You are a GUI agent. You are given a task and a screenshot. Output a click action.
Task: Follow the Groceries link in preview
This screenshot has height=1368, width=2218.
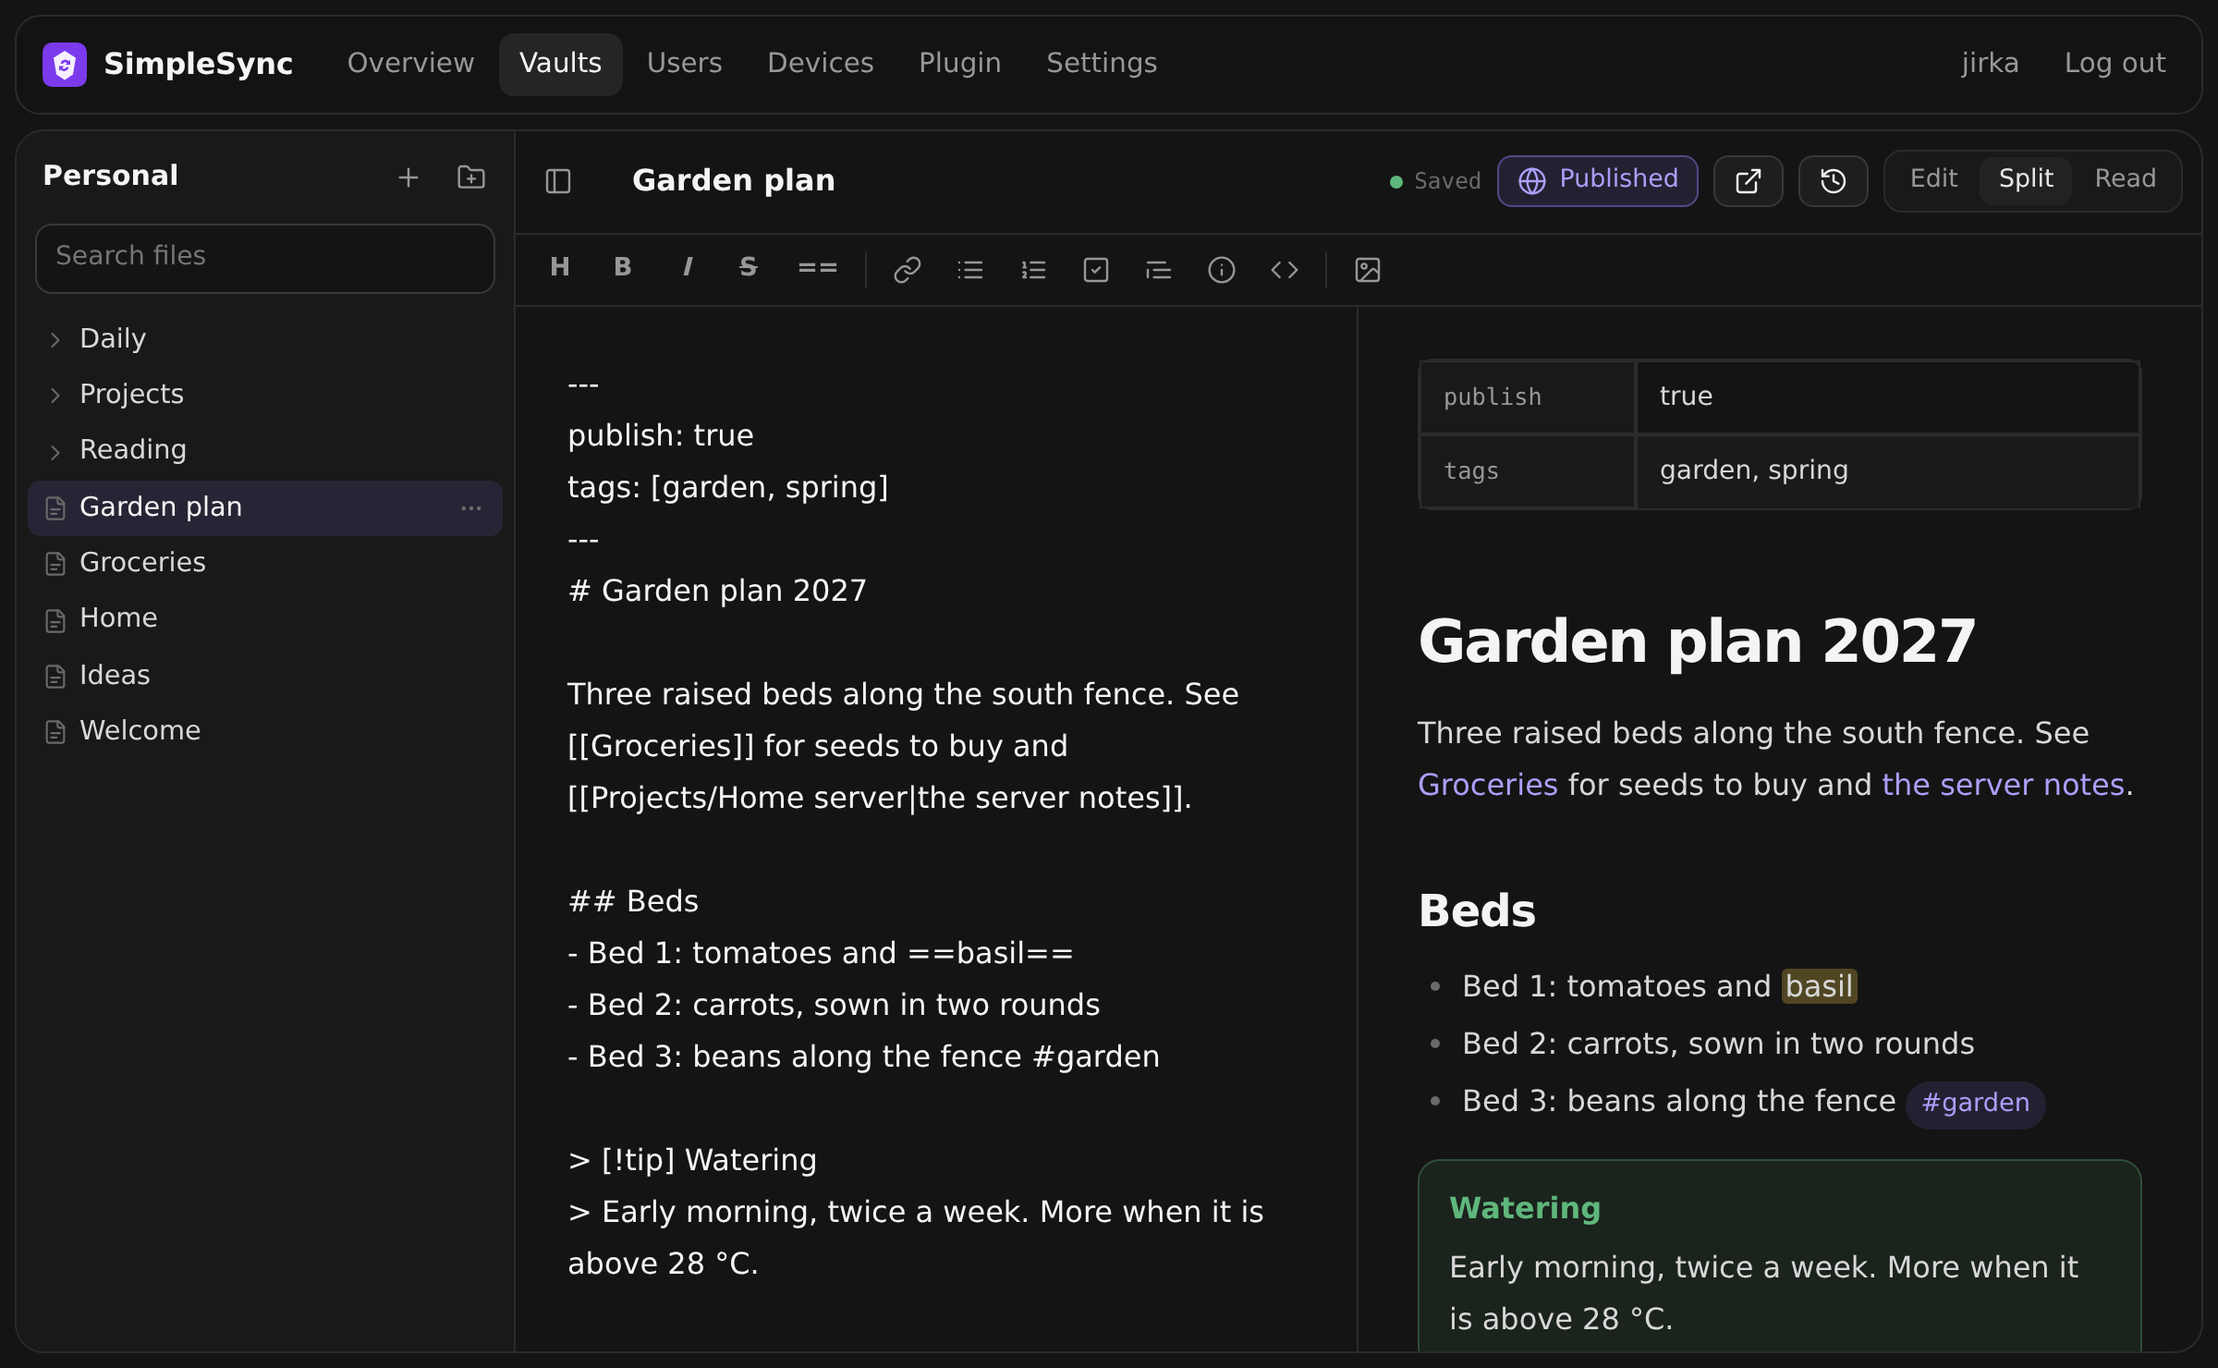pos(1488,785)
